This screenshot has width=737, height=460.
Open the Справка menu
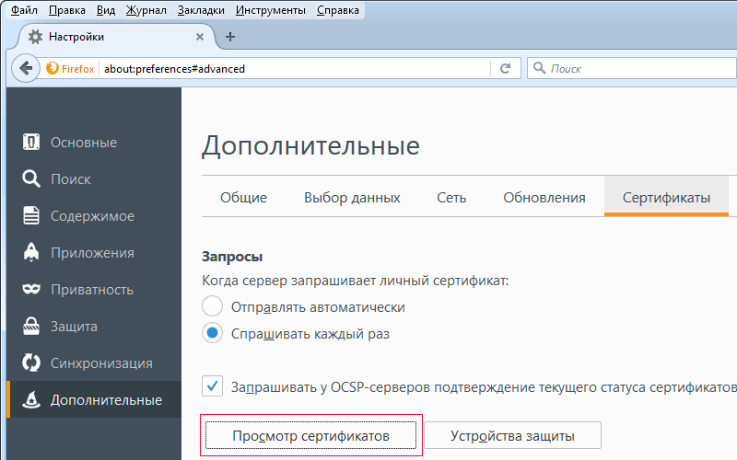click(x=338, y=10)
